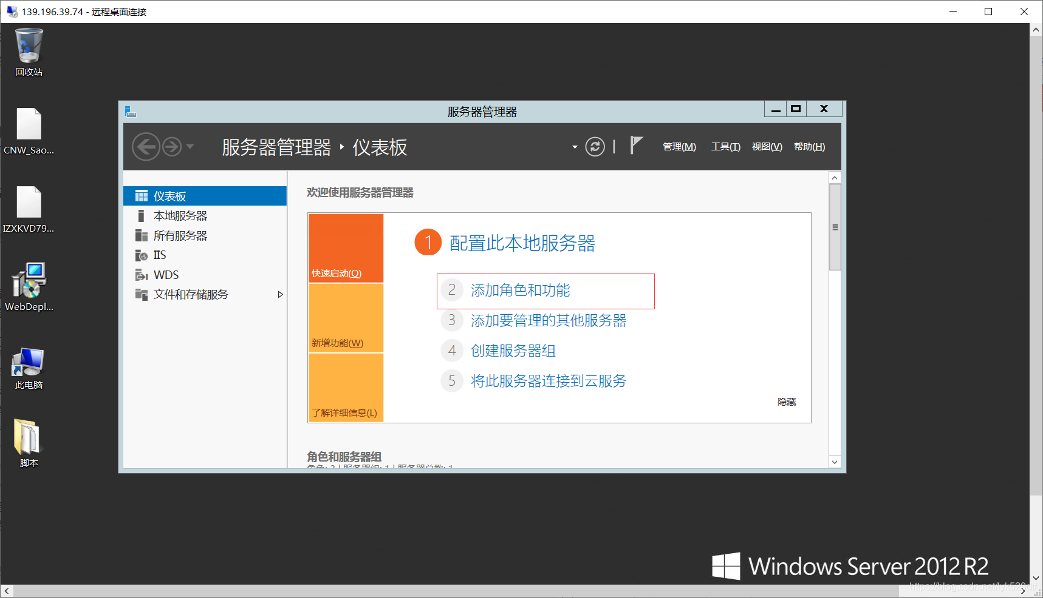Click the Server Manager back arrow

[x=146, y=147]
